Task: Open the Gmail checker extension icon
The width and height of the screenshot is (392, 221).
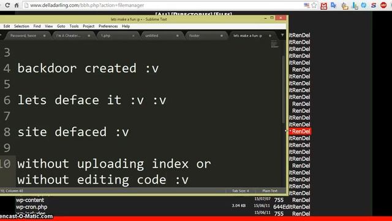Action: click(x=324, y=6)
